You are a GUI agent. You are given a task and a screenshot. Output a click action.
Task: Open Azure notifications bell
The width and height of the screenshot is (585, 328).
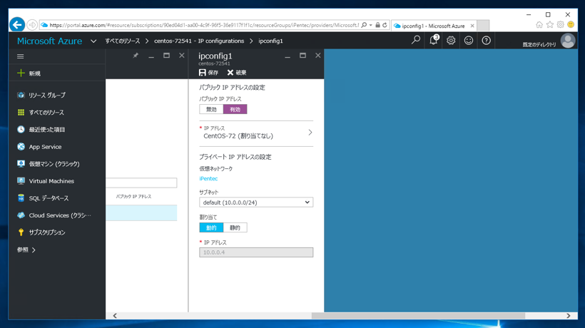[434, 40]
